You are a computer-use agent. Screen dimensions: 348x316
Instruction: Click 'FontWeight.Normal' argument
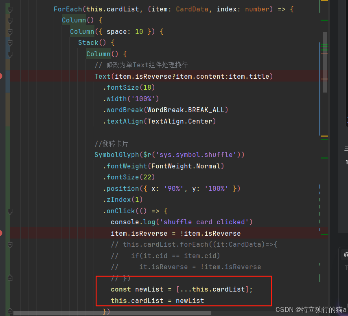coord(186,166)
